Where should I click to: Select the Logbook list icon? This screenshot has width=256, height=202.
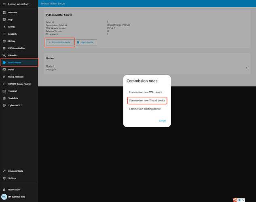click(x=4, y=34)
